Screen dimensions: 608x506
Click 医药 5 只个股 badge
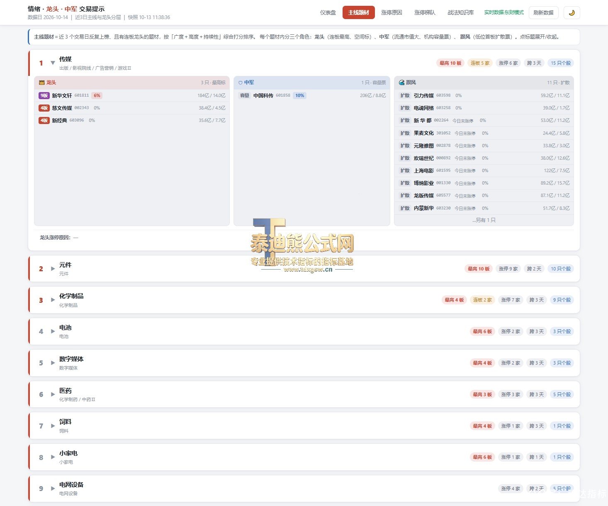click(562, 394)
